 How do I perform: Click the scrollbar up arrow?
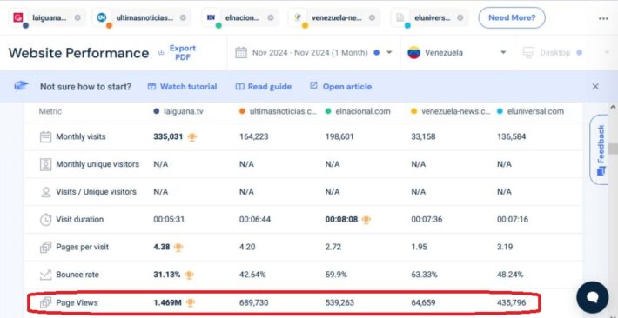(613, 107)
